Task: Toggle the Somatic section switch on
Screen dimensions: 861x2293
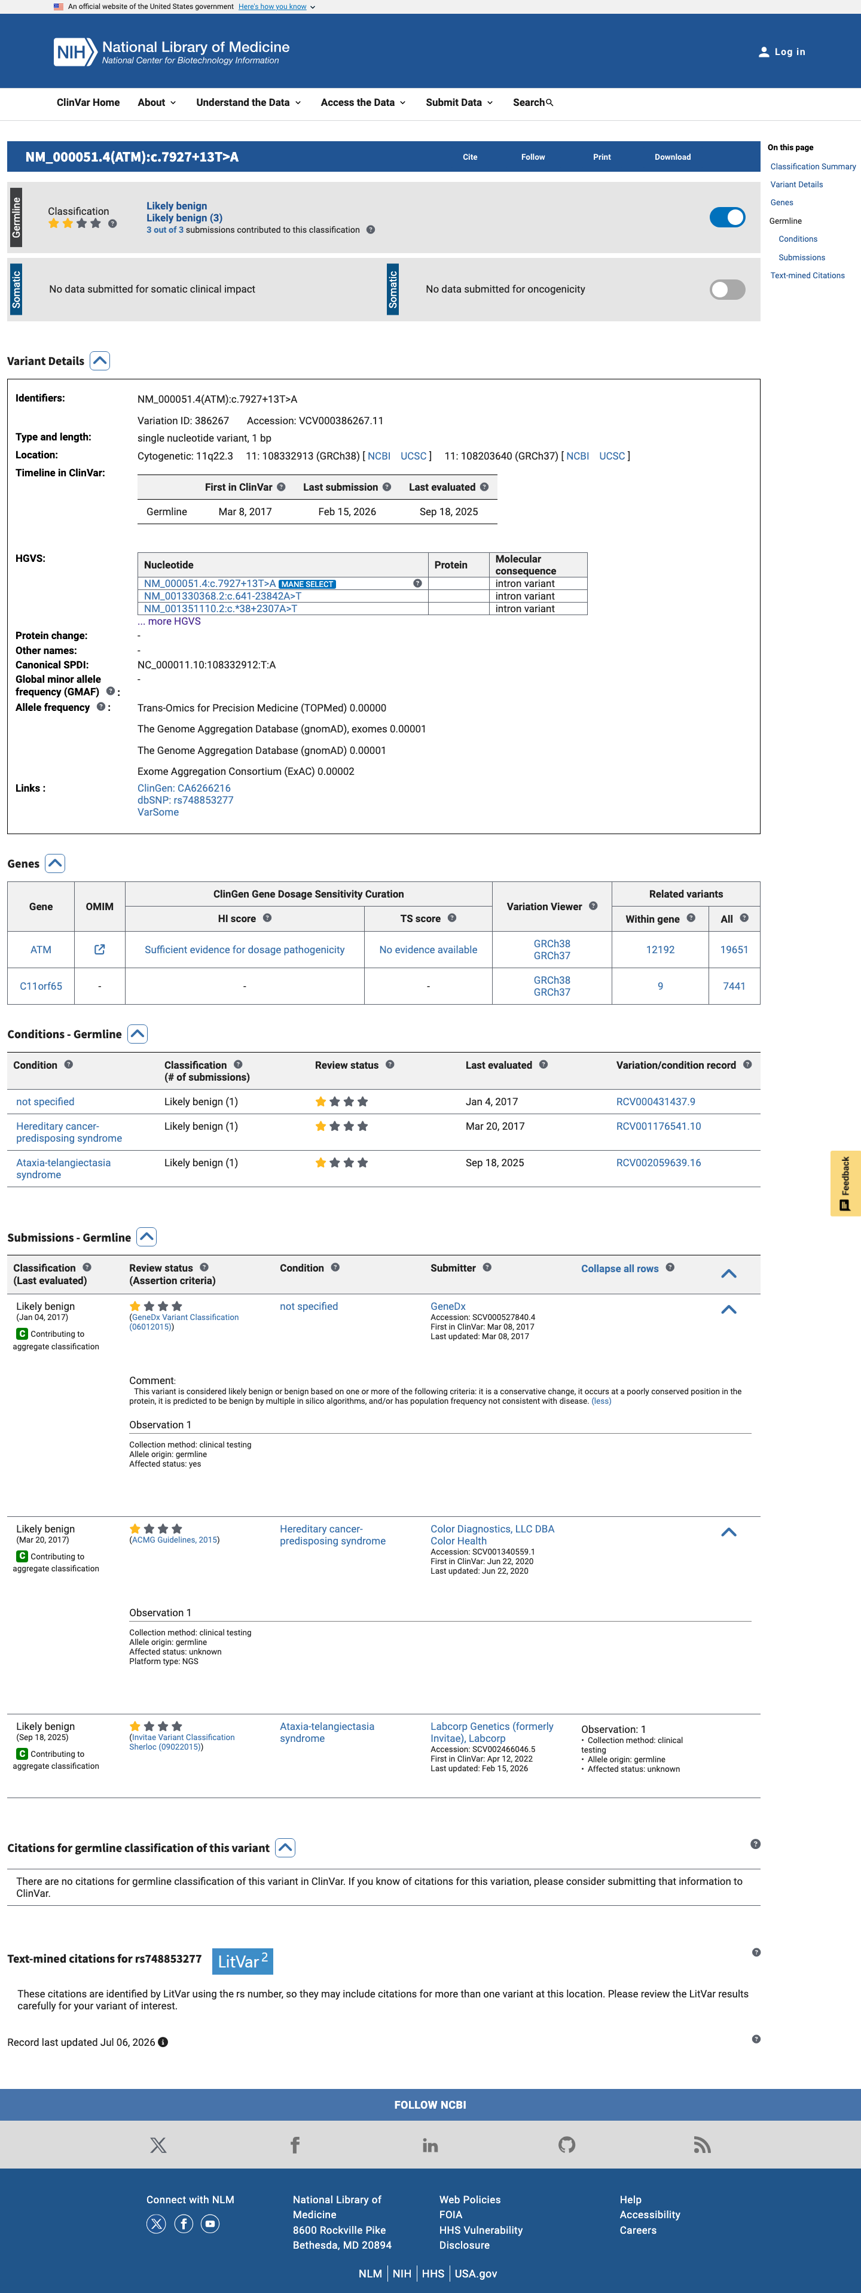Action: click(x=728, y=289)
